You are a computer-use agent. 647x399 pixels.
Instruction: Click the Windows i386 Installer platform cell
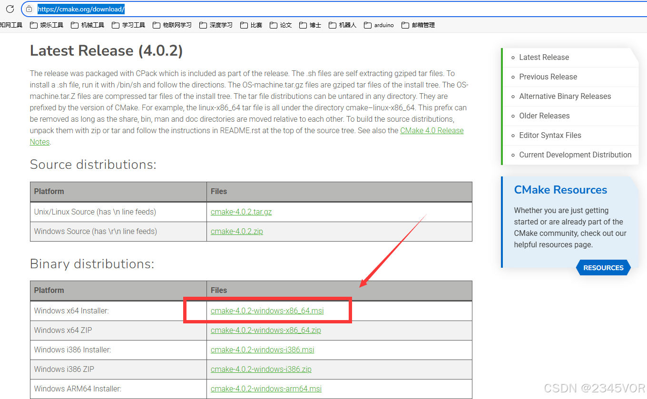118,350
